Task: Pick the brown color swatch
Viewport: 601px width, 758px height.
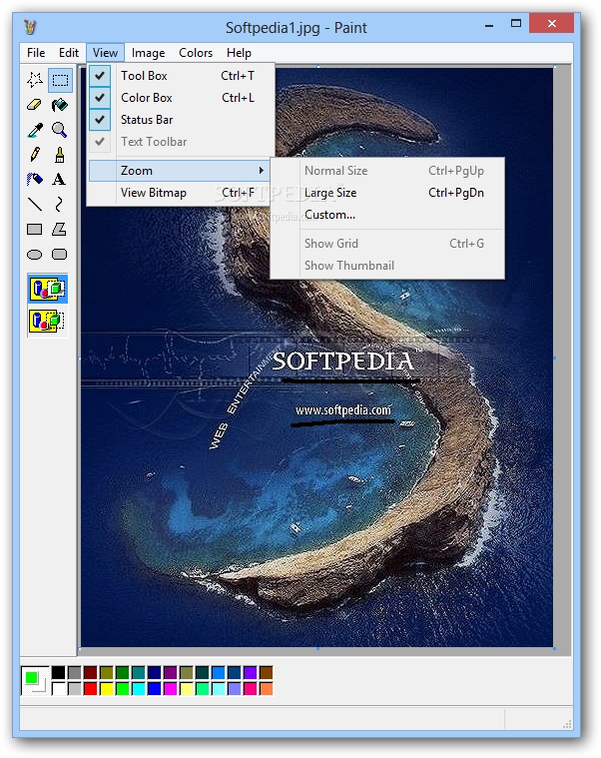Action: 267,672
